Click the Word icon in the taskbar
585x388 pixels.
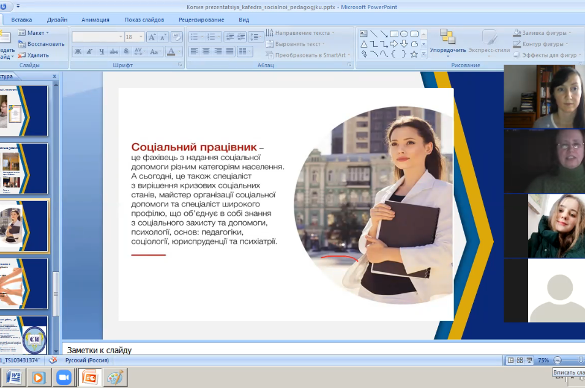tap(14, 378)
